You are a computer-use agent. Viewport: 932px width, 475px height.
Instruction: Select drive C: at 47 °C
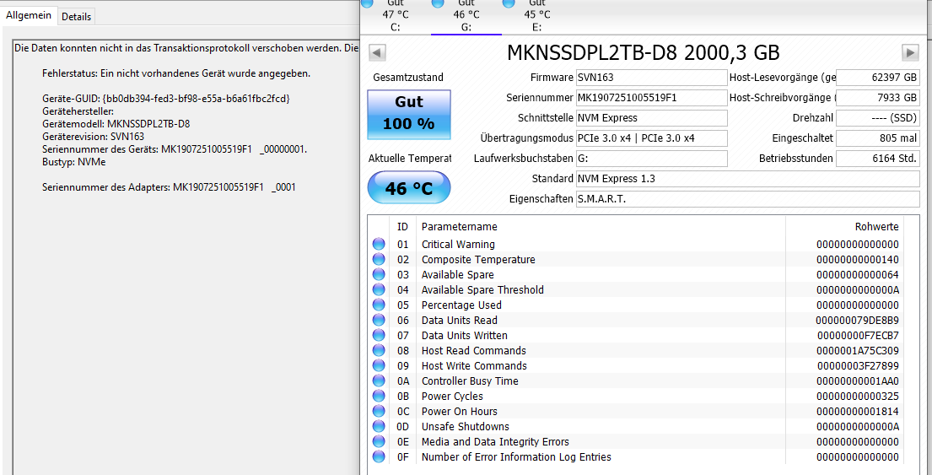[x=396, y=15]
